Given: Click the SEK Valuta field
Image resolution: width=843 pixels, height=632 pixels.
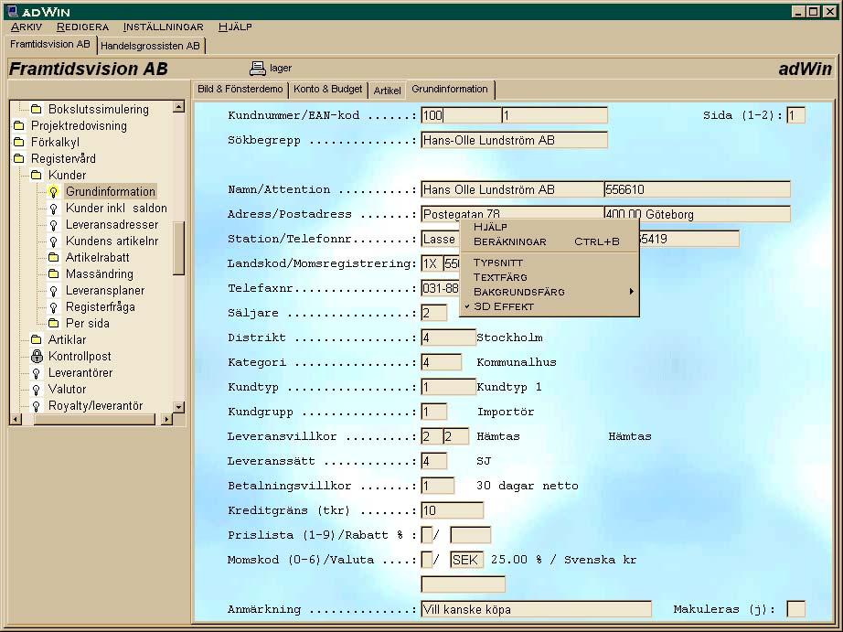Looking at the screenshot, I should click(466, 560).
